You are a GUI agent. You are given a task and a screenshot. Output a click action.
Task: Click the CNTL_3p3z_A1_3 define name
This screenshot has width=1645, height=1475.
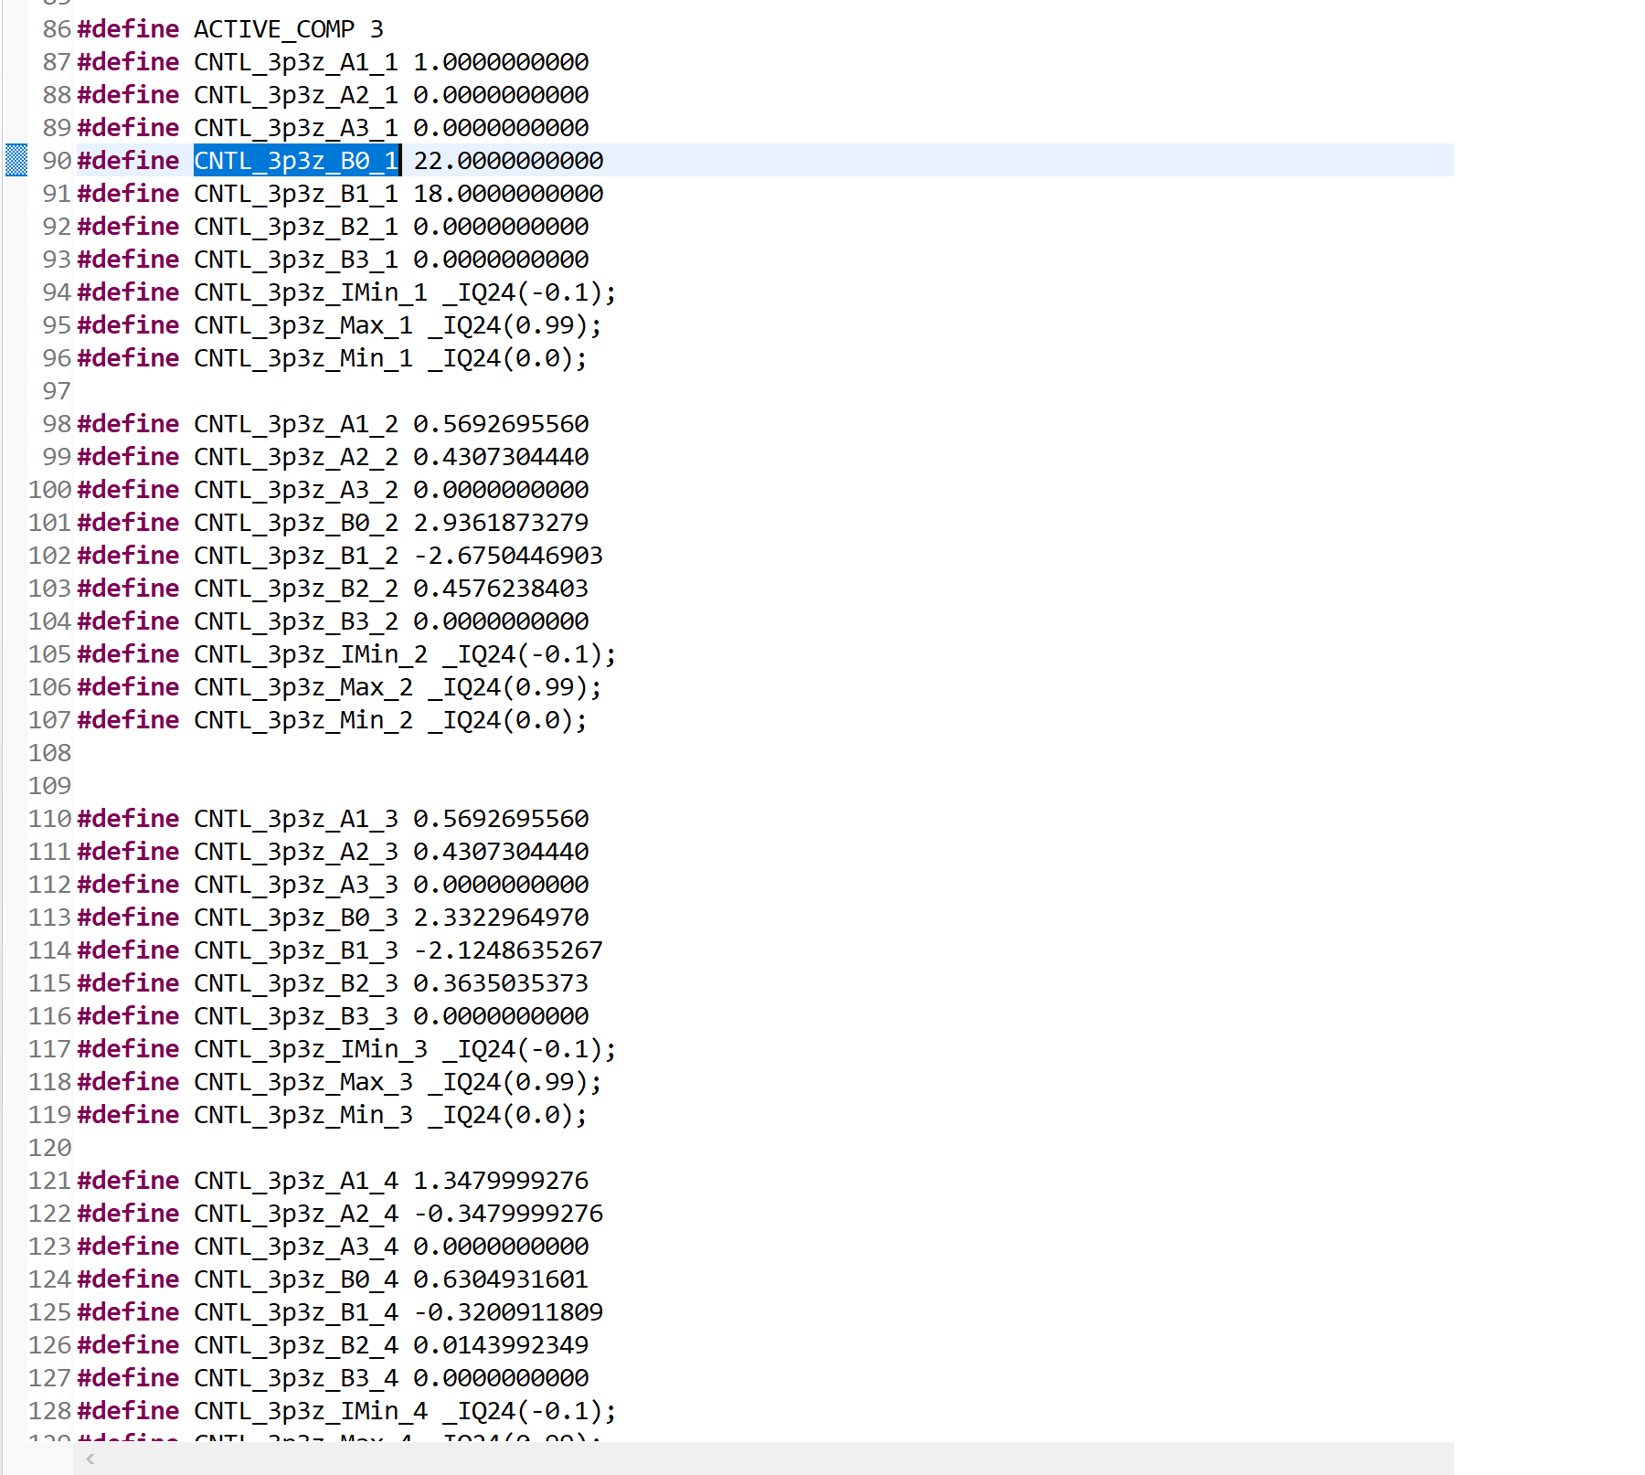point(296,819)
